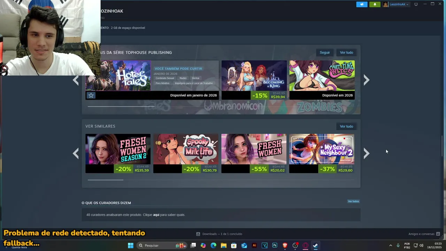The height and width of the screenshot is (251, 446).
Task: Add Hotel Tales to wishlist star icon
Action: pyautogui.click(x=91, y=95)
